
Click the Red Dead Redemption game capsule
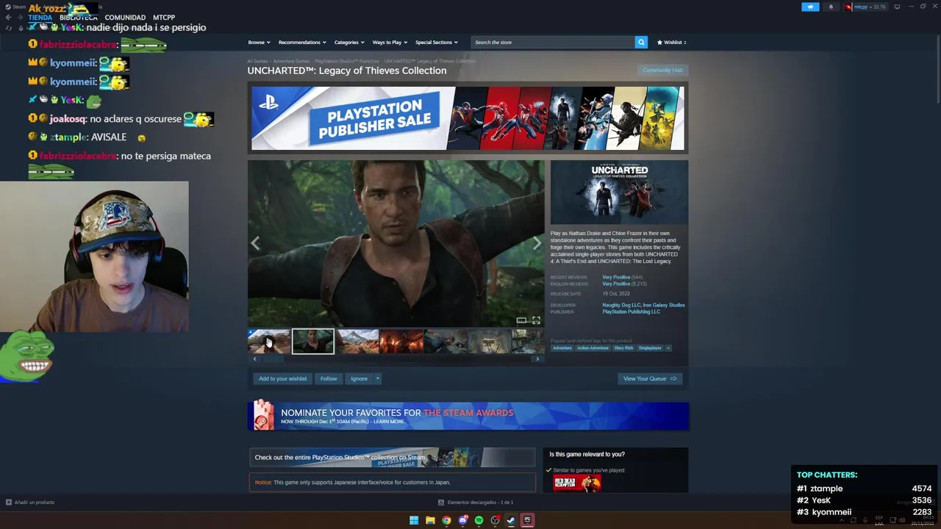577,483
